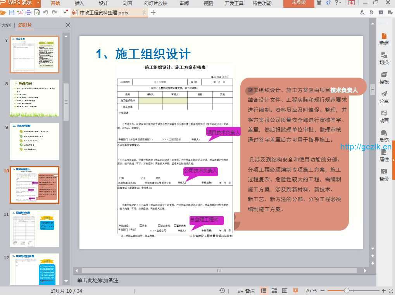Toggle the 备注 notes pane in status bar
The height and width of the screenshot is (295, 395).
tap(246, 291)
